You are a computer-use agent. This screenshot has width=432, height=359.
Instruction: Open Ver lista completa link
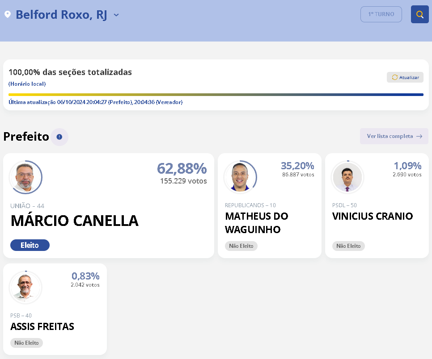(x=394, y=136)
